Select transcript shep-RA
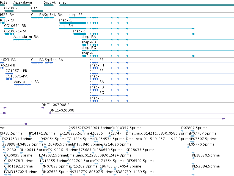Screen dimensions: 234x176 pos(89,37)
